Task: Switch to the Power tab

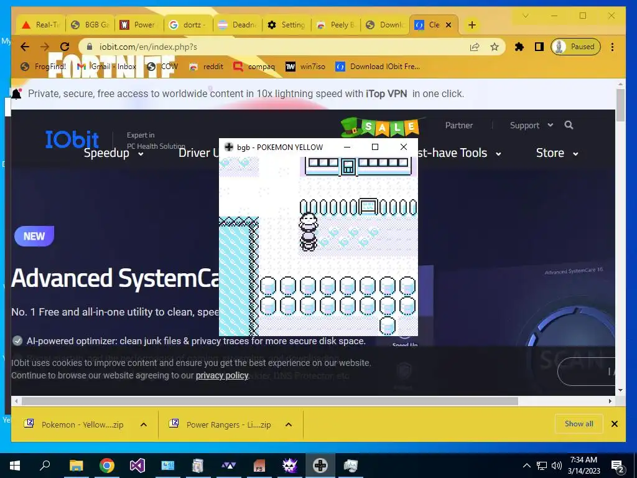Action: [x=139, y=25]
